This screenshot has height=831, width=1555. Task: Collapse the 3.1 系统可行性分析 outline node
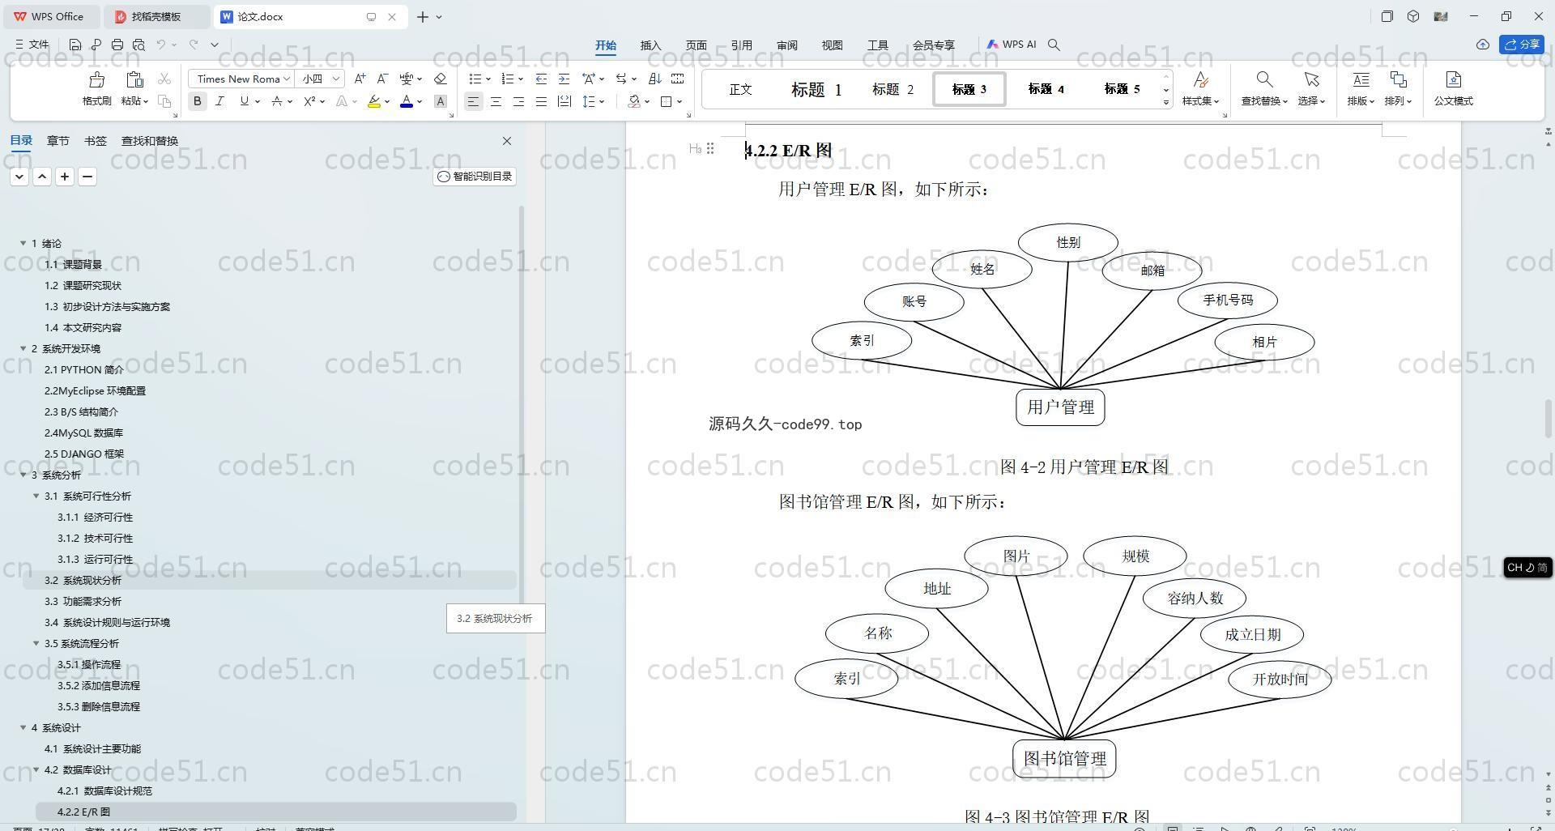tap(36, 496)
